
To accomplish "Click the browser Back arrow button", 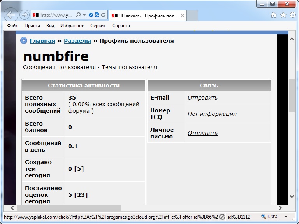I will pos(11,15).
